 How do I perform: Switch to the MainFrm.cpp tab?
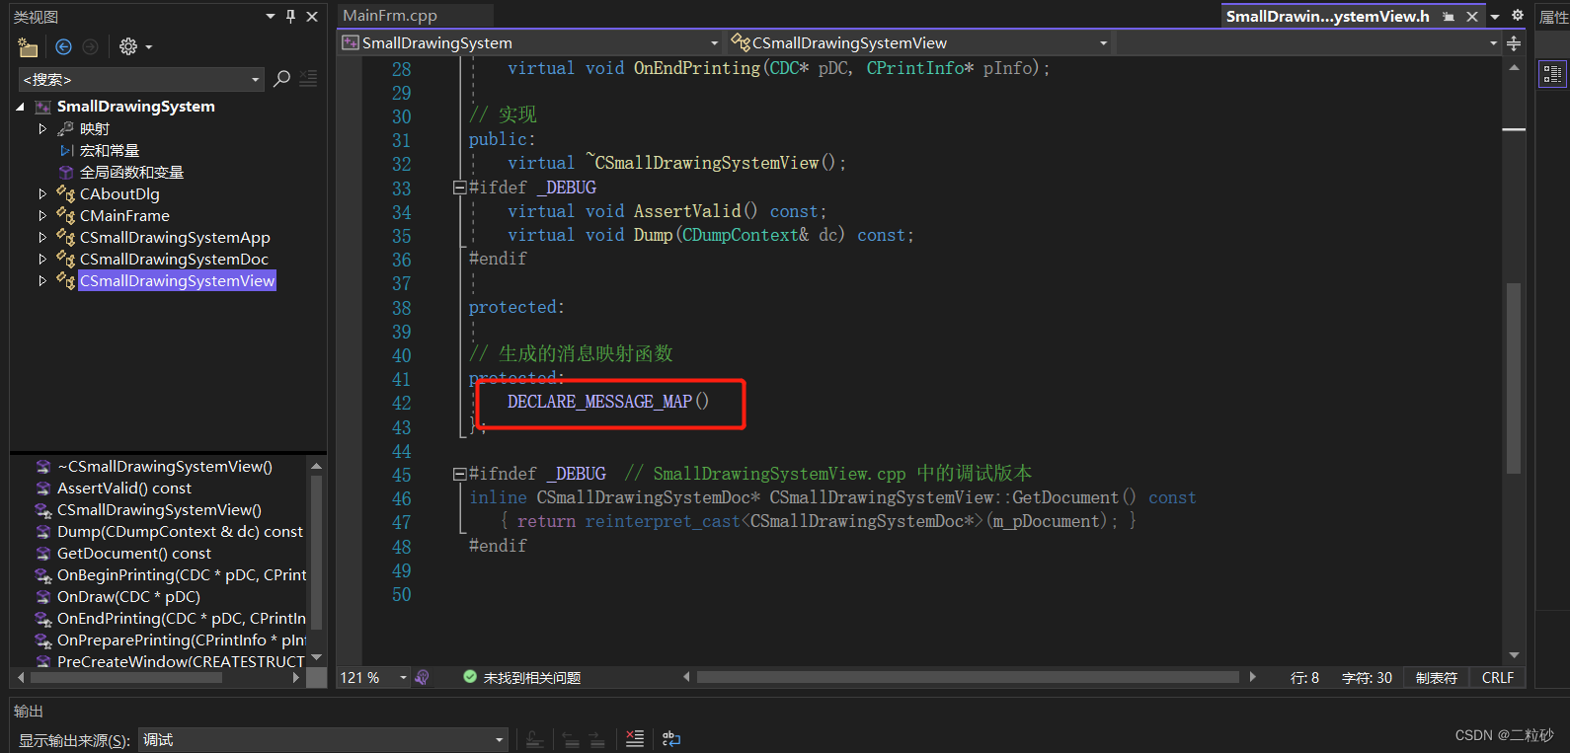(390, 16)
